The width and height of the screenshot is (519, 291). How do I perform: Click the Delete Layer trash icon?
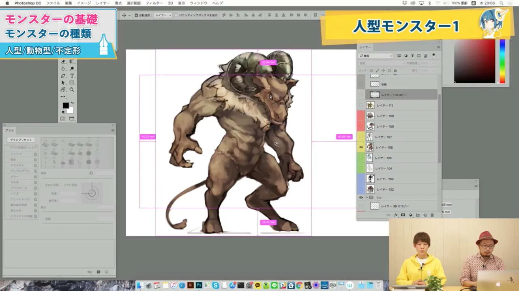click(432, 215)
